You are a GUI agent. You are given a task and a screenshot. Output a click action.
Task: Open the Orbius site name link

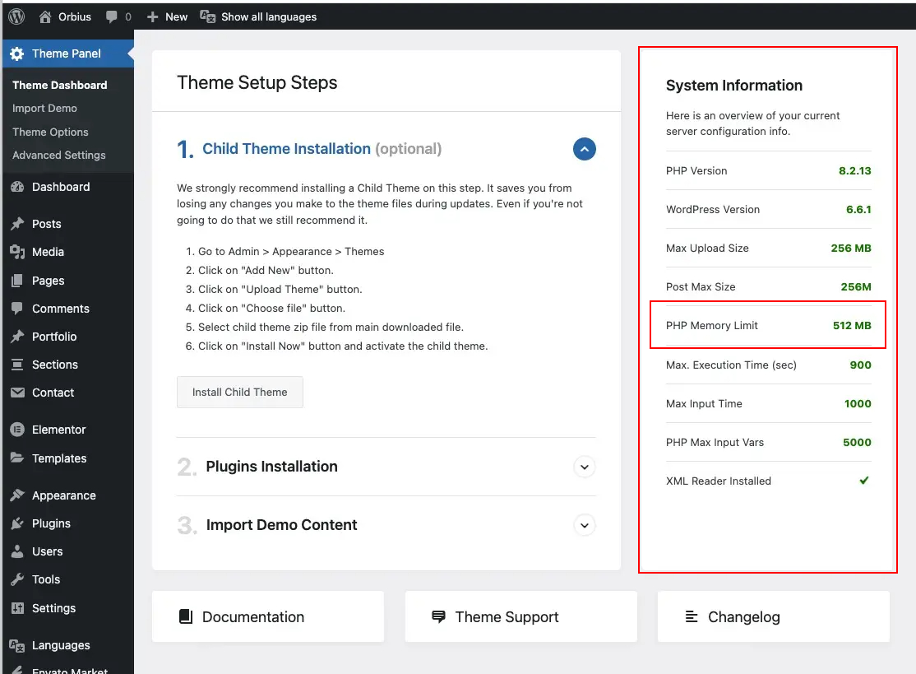(x=74, y=17)
